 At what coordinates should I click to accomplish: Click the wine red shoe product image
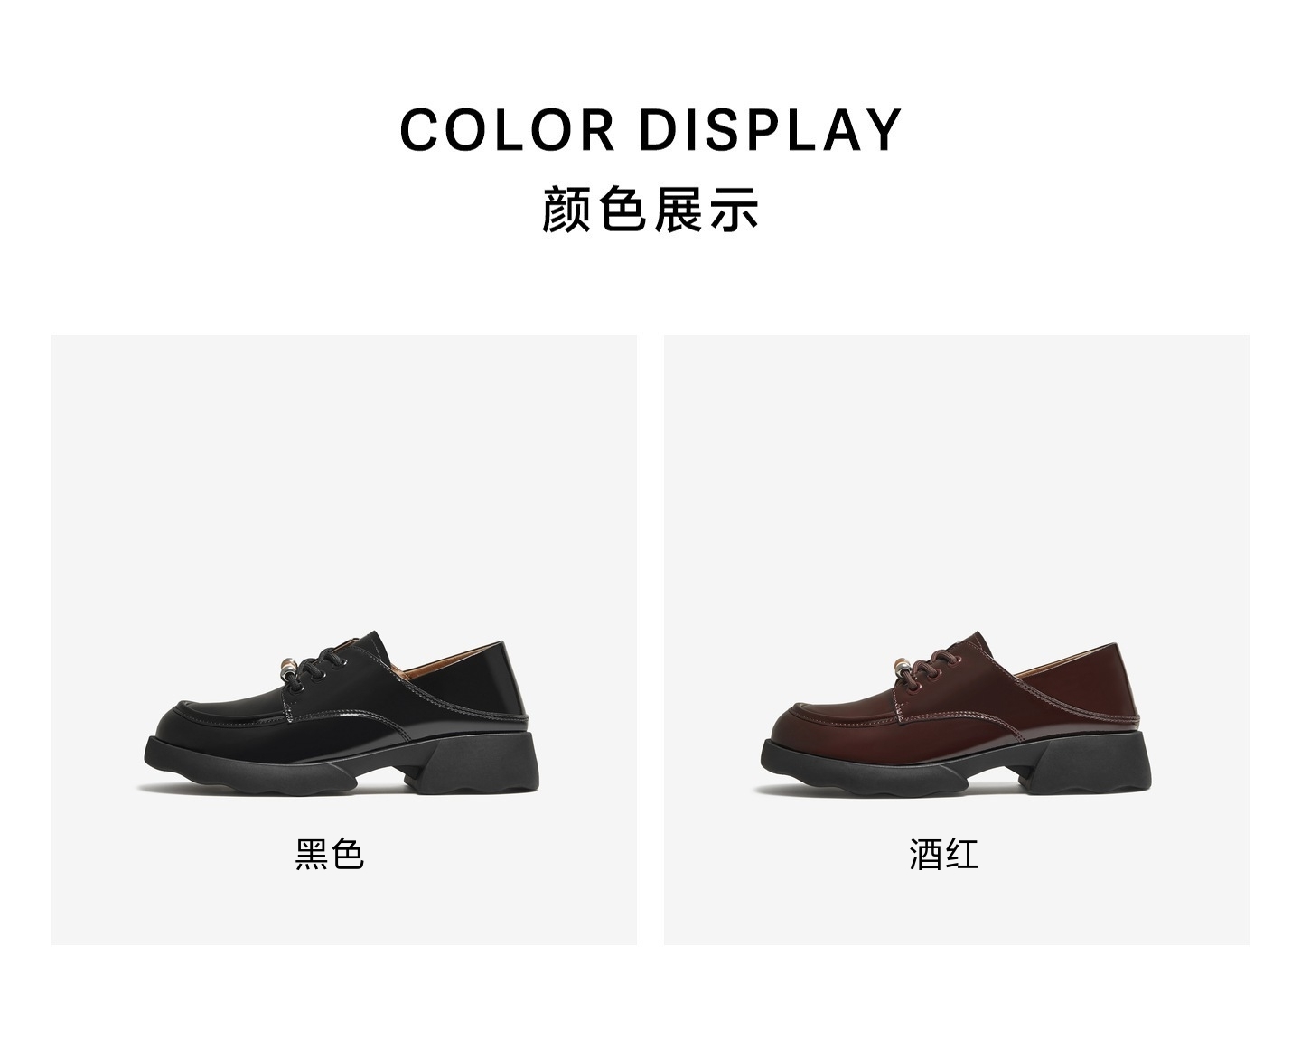click(958, 712)
